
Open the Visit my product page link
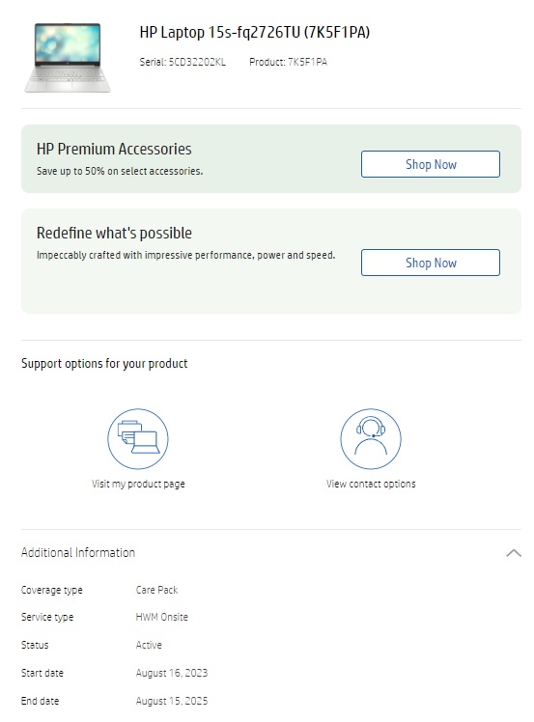(138, 484)
